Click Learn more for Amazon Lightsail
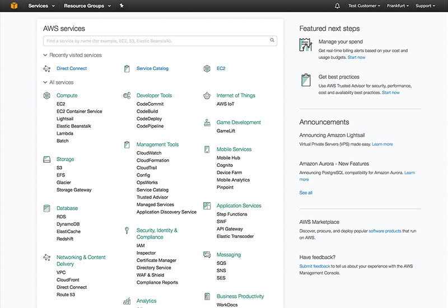 pyautogui.click(x=382, y=144)
